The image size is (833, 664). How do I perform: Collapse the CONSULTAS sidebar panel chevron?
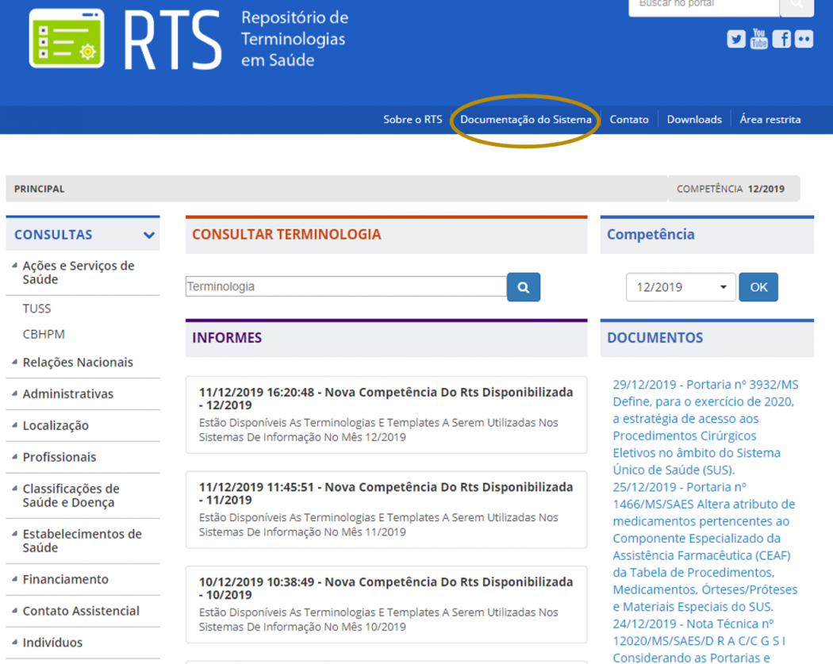coord(148,235)
